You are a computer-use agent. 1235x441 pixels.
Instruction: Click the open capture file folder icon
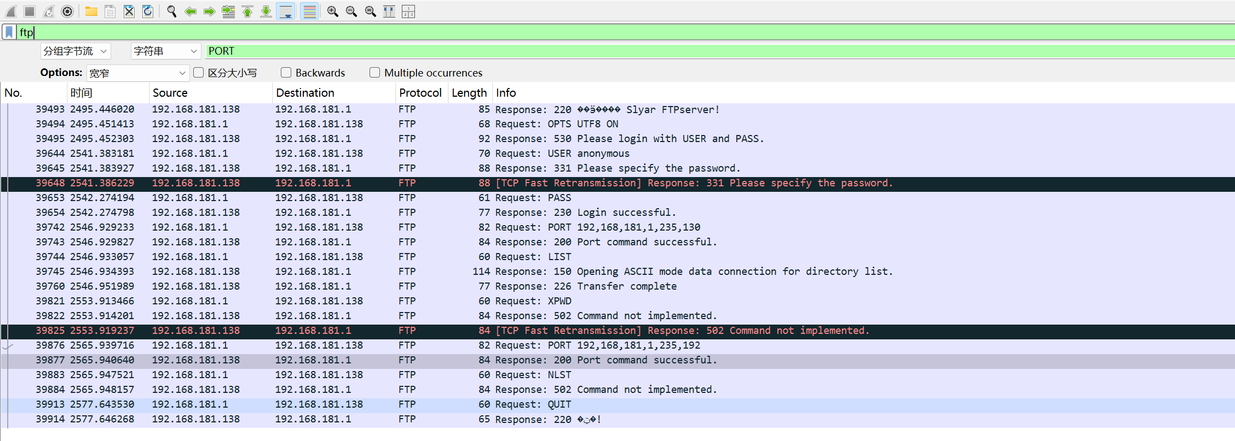[91, 11]
